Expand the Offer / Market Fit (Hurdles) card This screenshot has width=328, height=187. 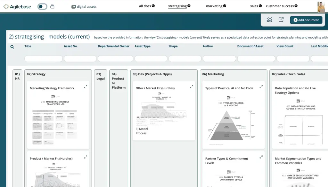192,86
